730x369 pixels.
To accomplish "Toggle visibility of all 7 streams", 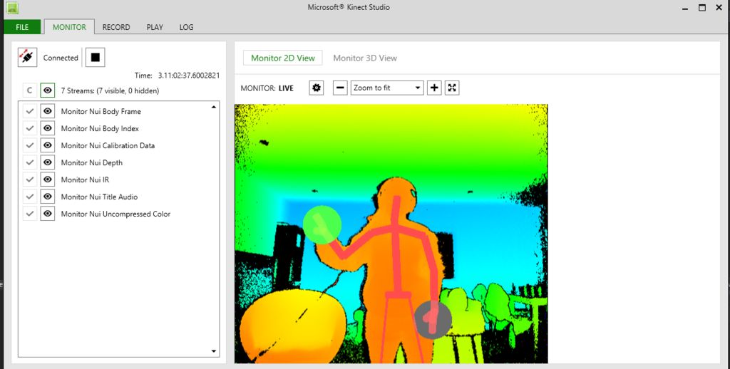I will pos(48,90).
